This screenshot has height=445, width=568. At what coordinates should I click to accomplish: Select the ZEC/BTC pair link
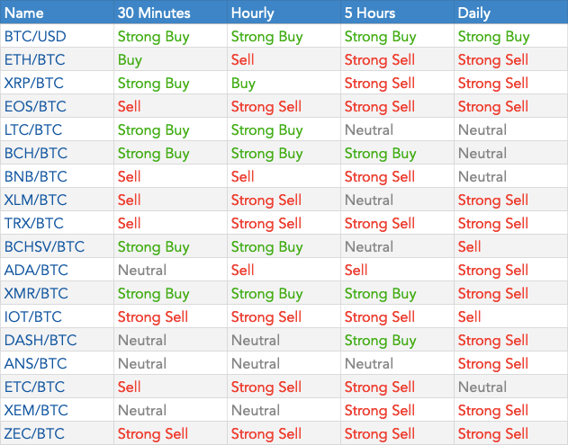34,433
